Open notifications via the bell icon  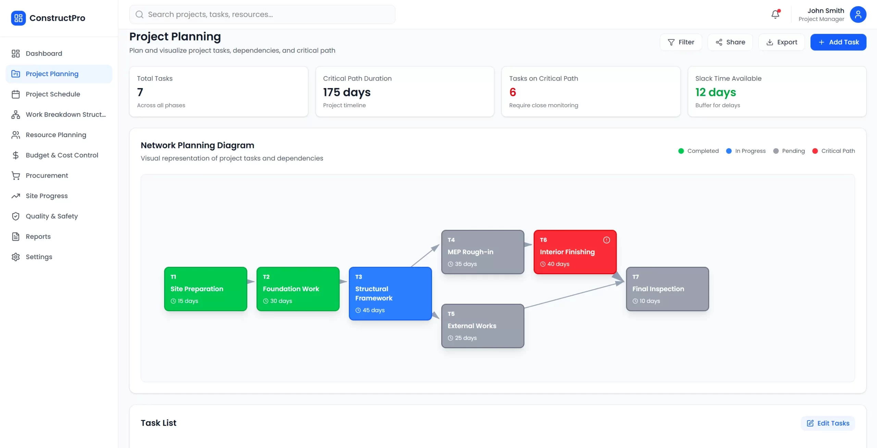775,14
